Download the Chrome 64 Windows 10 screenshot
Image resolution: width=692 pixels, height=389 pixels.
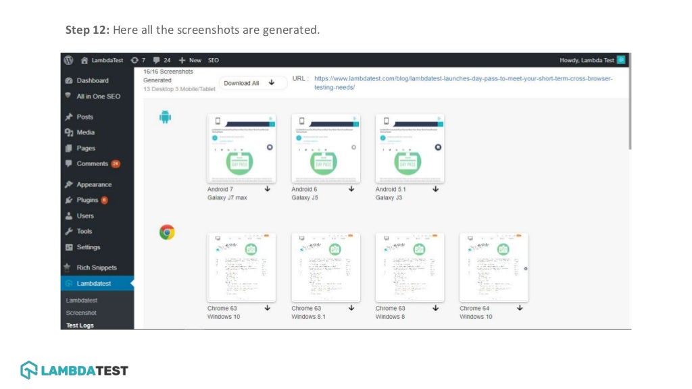[x=520, y=308]
